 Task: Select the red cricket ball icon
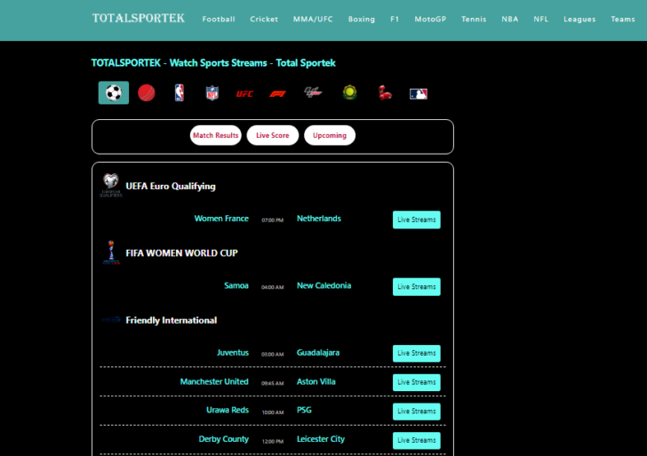tap(147, 92)
